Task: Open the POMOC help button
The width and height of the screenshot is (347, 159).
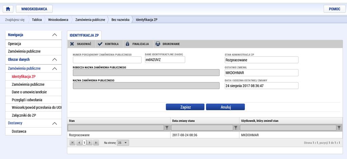Action: coord(334,9)
